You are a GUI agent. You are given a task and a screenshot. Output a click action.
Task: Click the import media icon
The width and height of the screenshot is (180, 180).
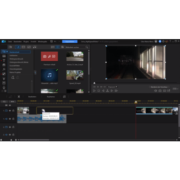click(10, 47)
